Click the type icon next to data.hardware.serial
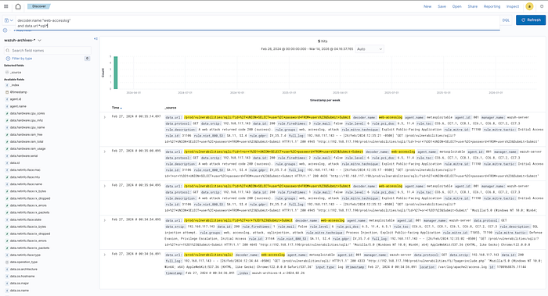548x296 pixels. tap(7, 156)
